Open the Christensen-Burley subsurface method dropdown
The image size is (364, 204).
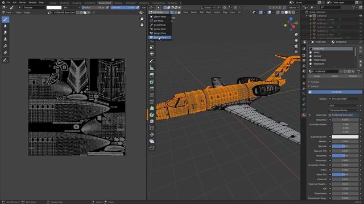pos(343,110)
